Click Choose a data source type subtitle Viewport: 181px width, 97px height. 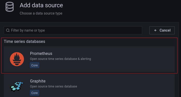click(41, 13)
